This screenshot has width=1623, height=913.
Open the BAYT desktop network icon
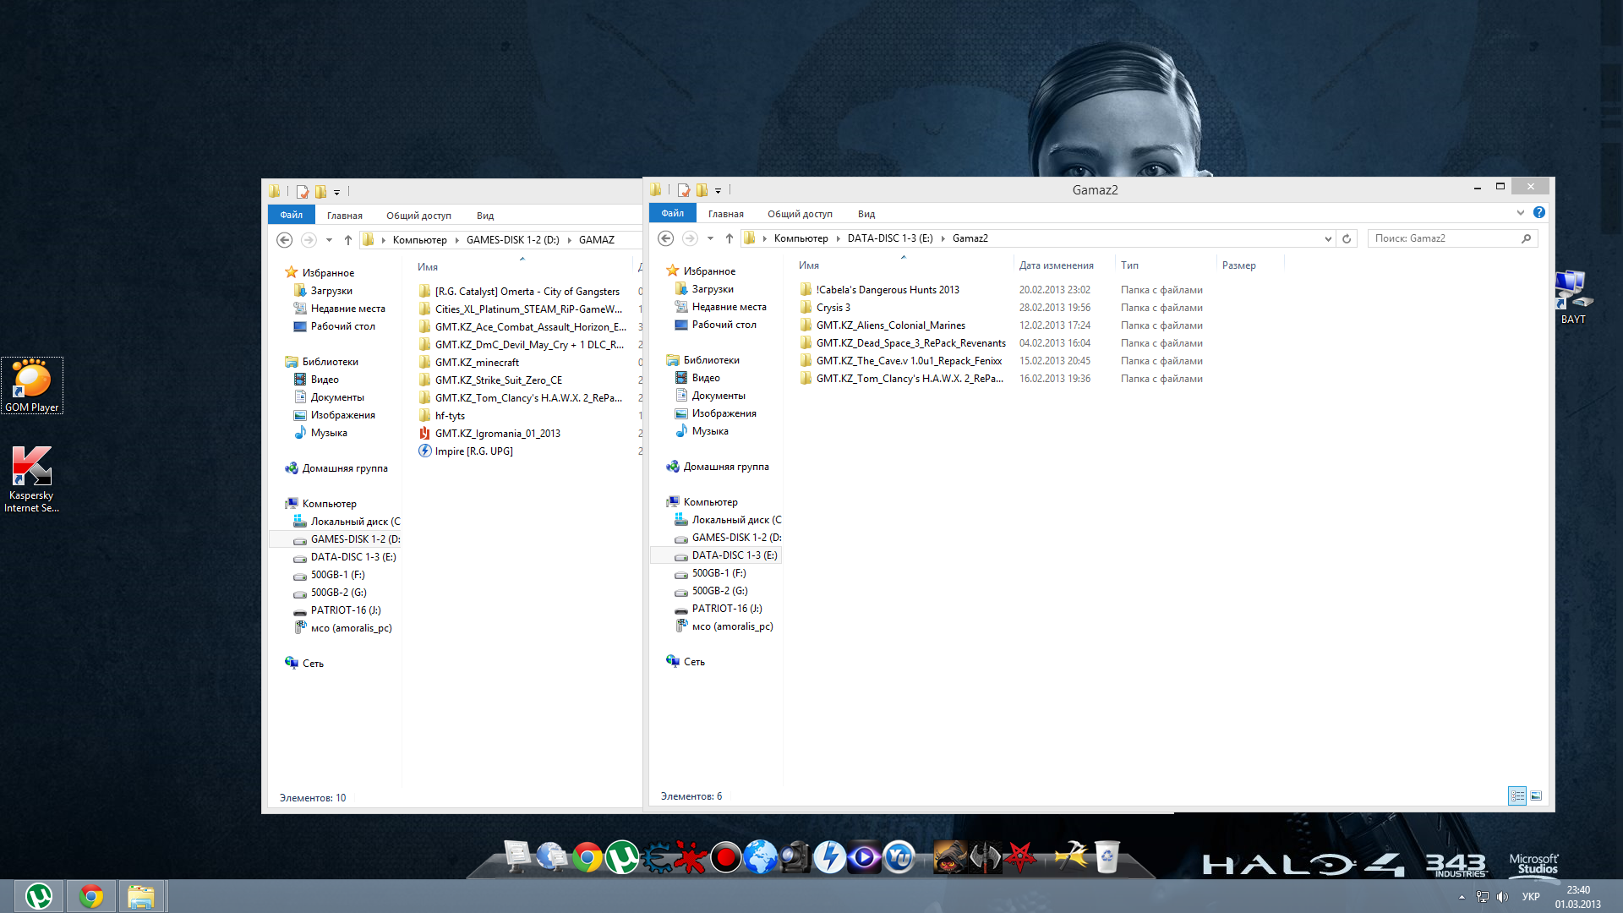pyautogui.click(x=1573, y=298)
